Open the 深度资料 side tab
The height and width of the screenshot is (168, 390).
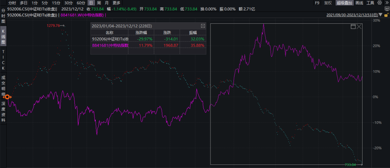pos(3,111)
